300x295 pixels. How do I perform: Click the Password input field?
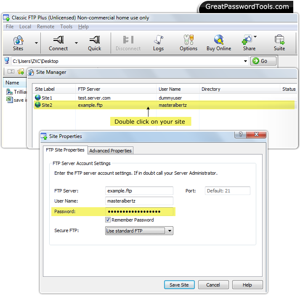point(139,211)
